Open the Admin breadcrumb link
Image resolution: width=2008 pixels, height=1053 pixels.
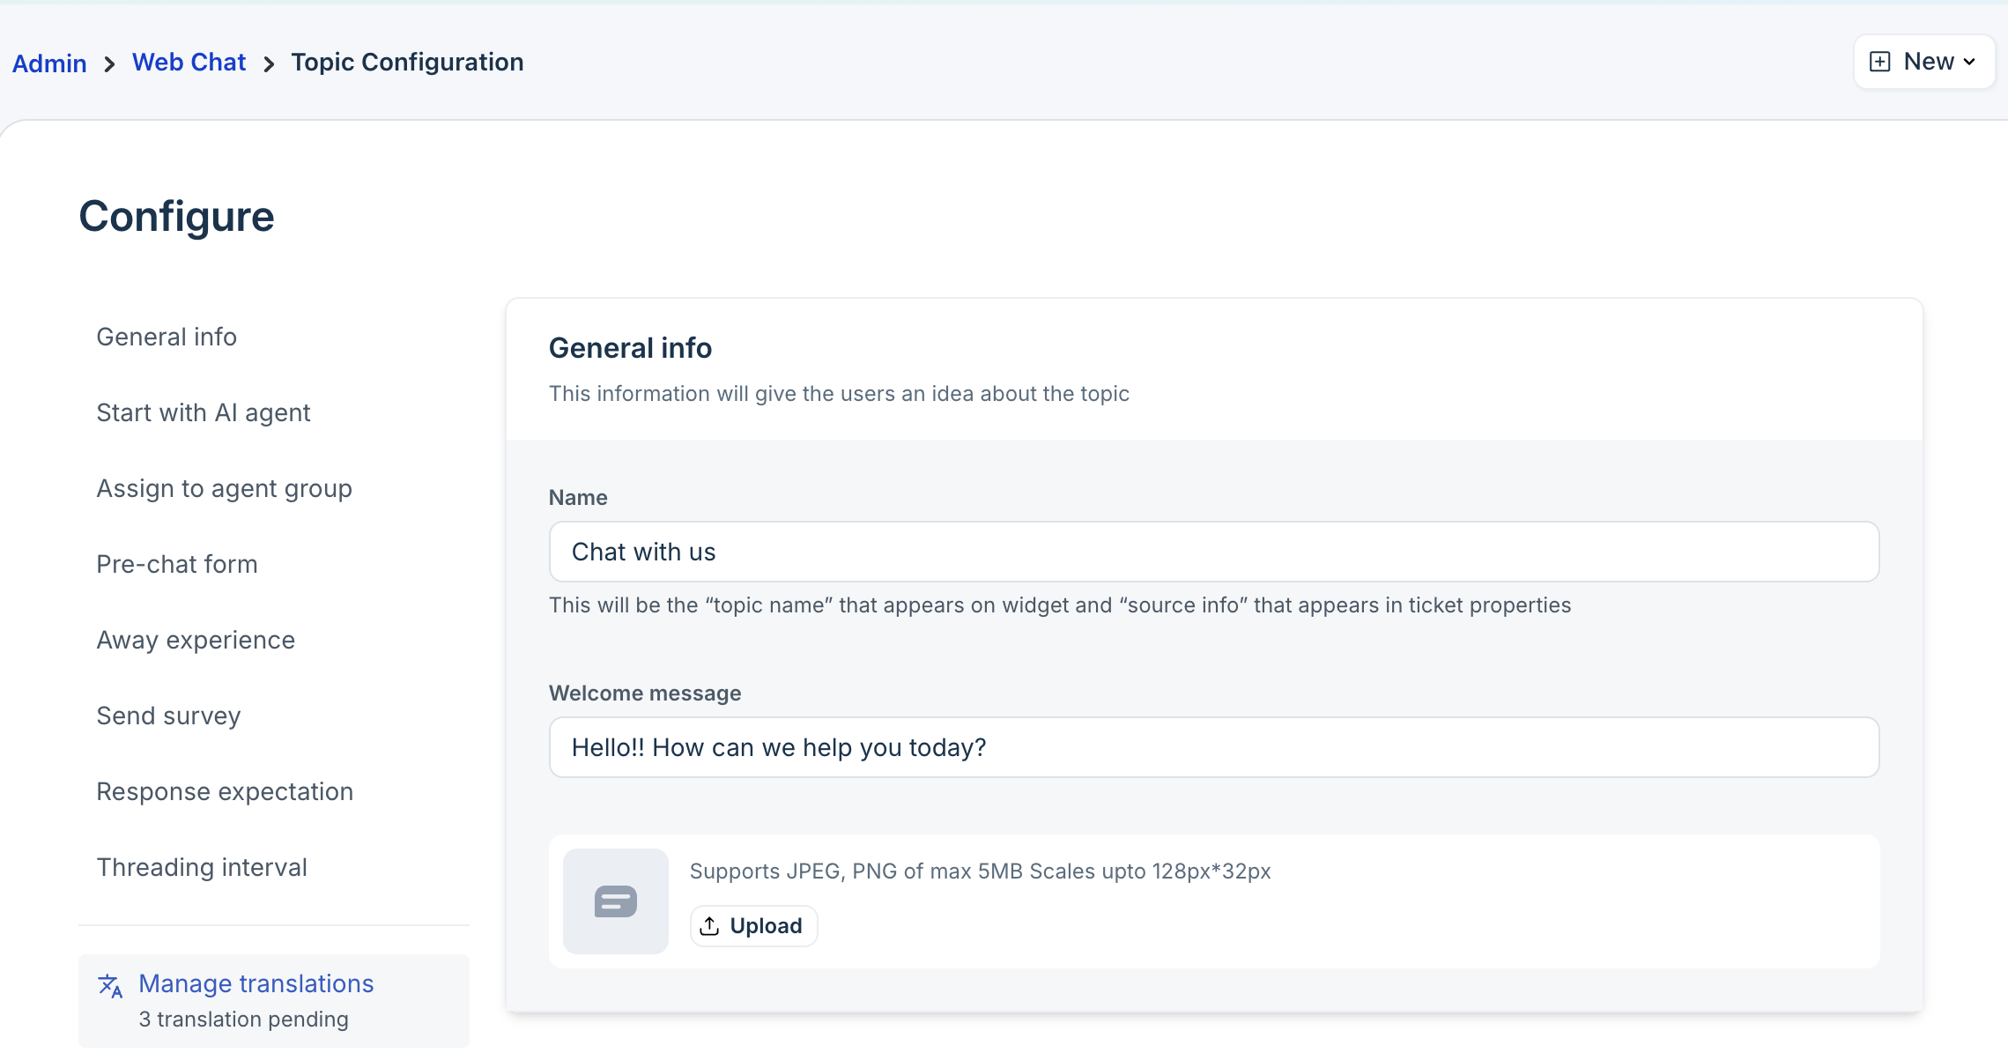click(x=49, y=63)
